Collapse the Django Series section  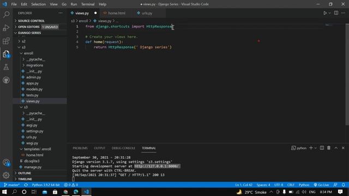pos(40,33)
